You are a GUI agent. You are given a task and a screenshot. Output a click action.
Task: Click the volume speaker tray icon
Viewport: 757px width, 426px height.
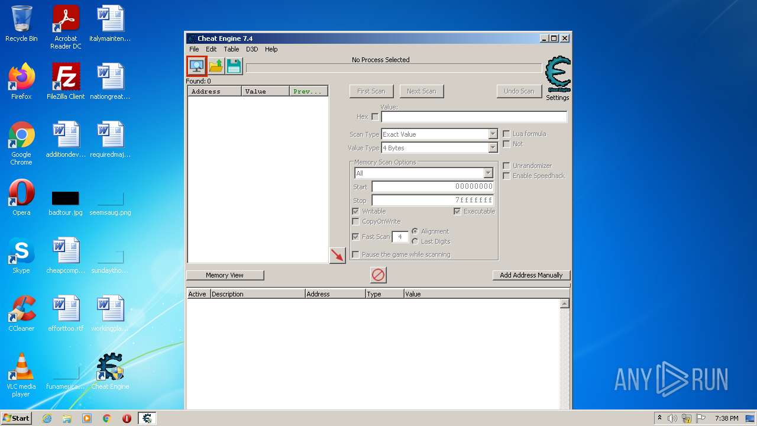[x=672, y=418]
